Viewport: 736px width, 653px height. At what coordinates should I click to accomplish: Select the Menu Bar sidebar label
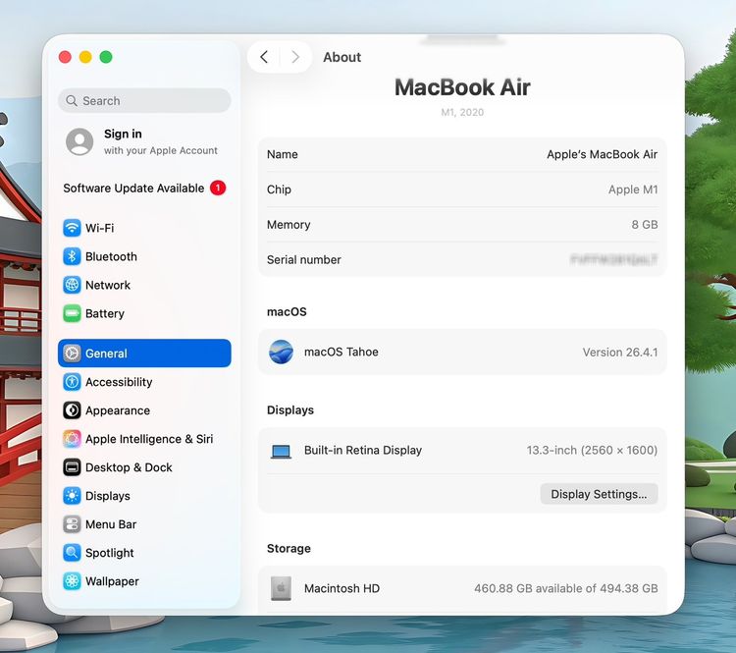[x=111, y=524]
